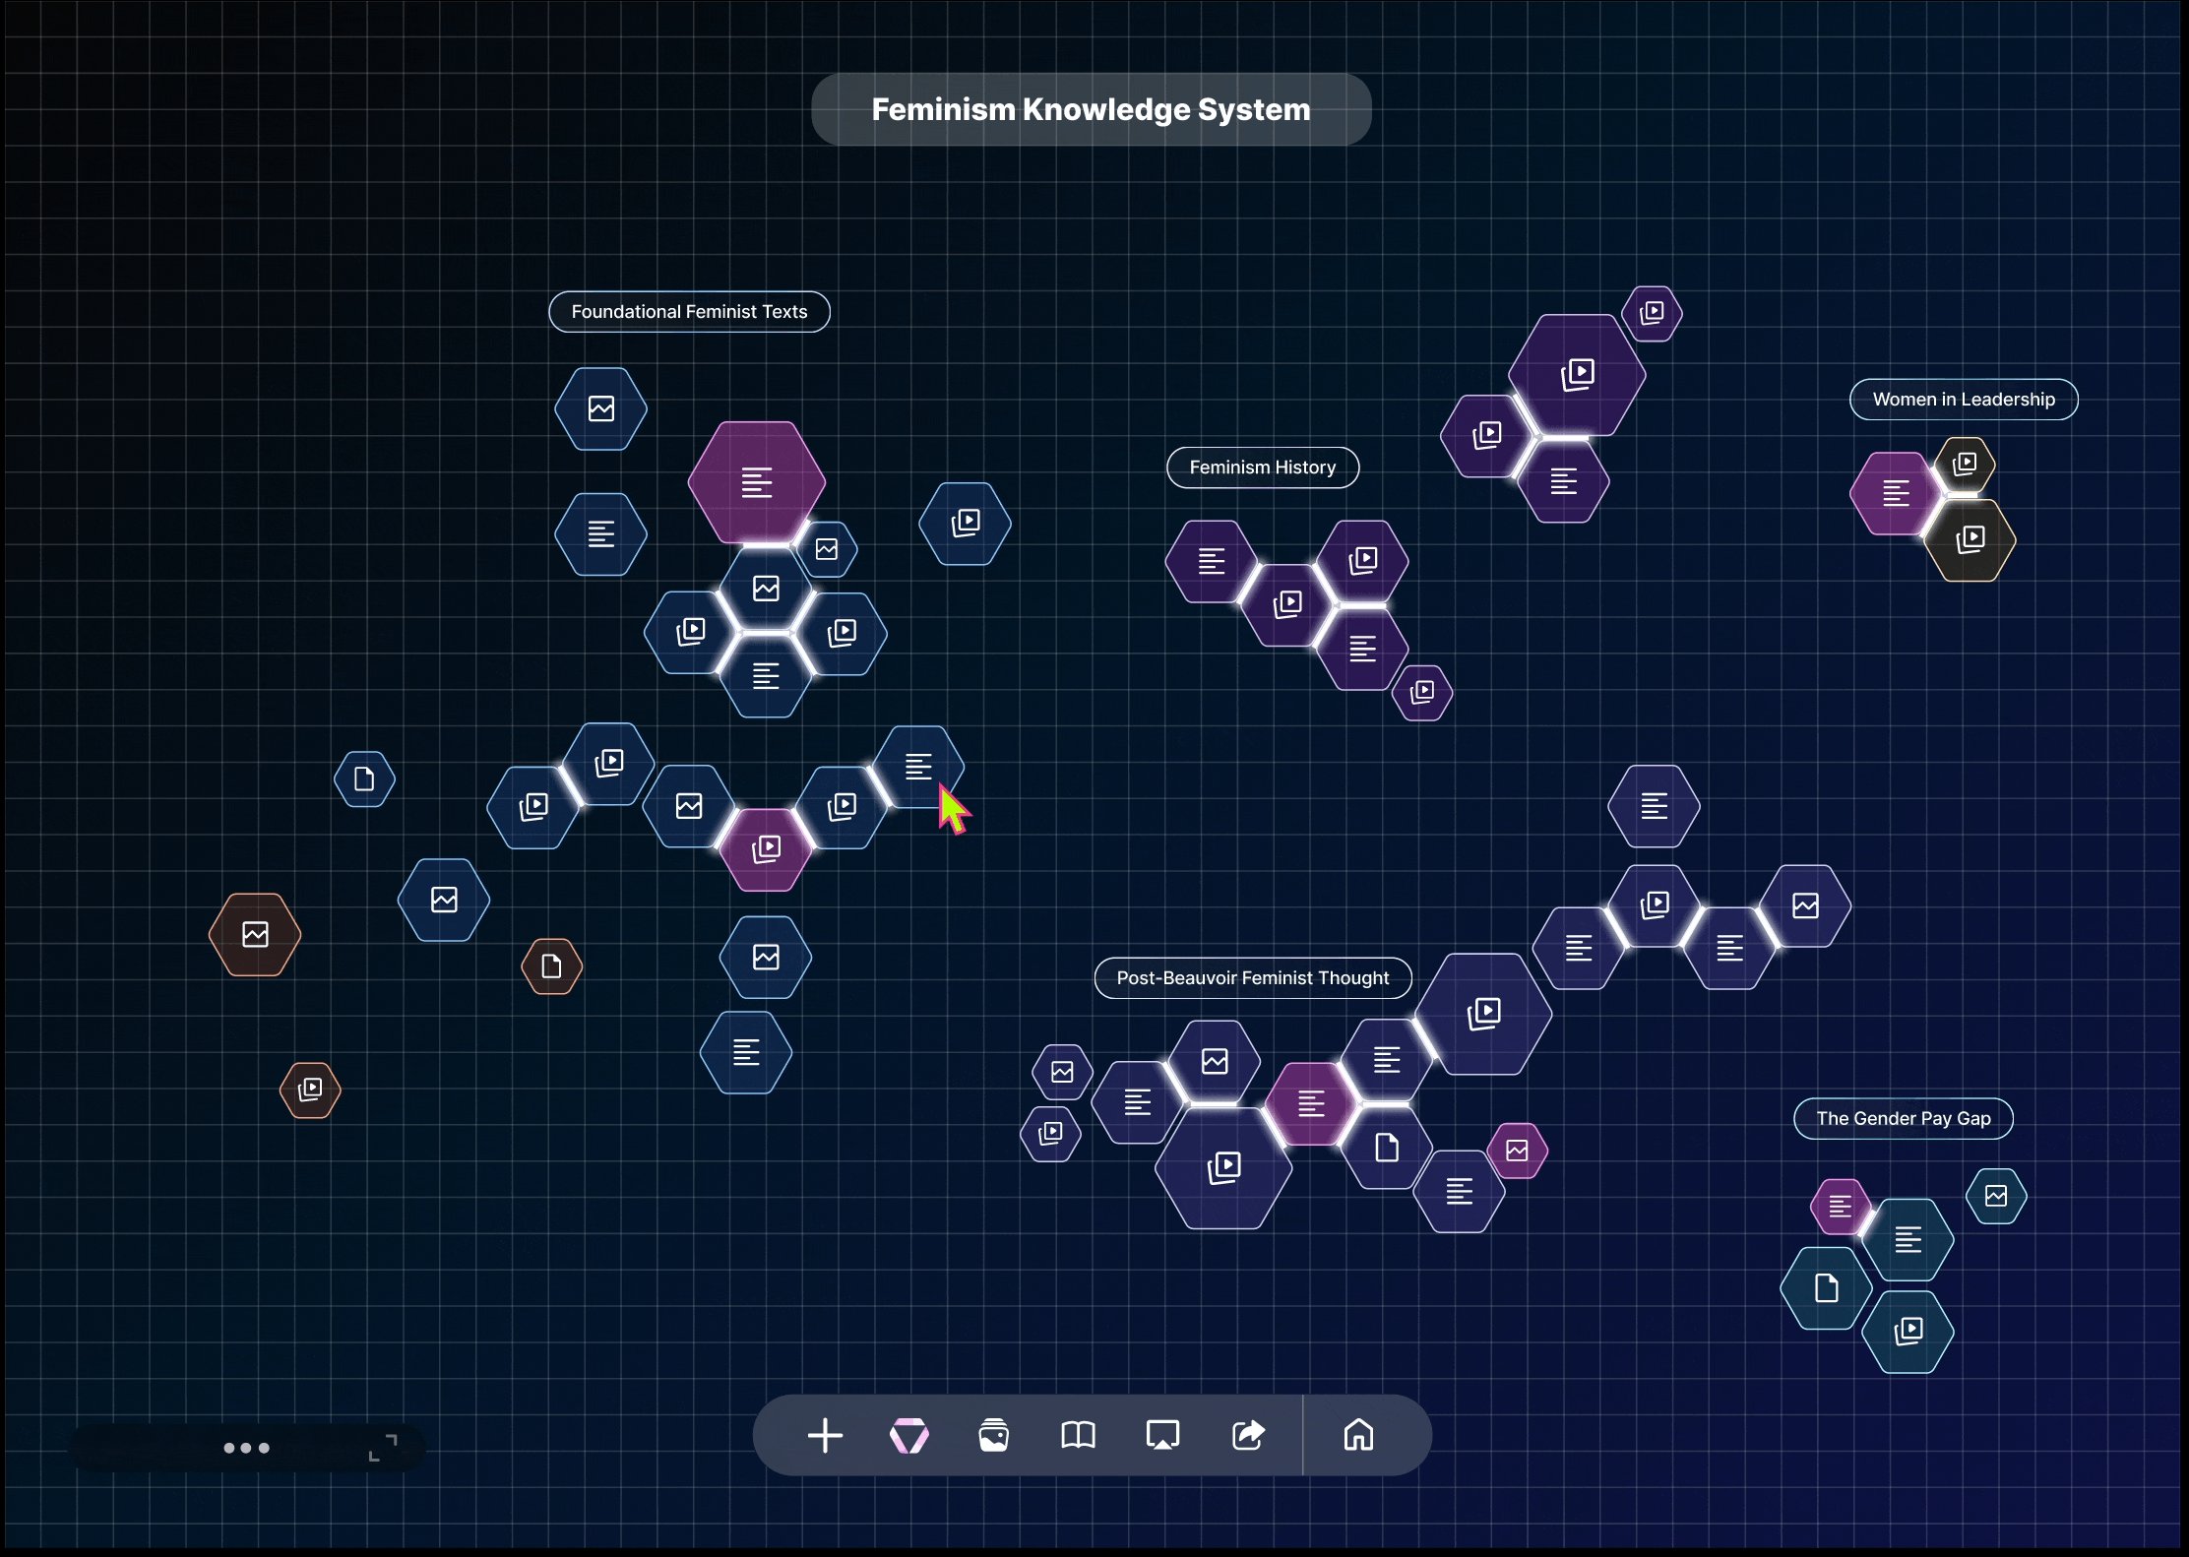Select the magenta text node in Post-Beauvoir cluster

tap(1310, 1103)
